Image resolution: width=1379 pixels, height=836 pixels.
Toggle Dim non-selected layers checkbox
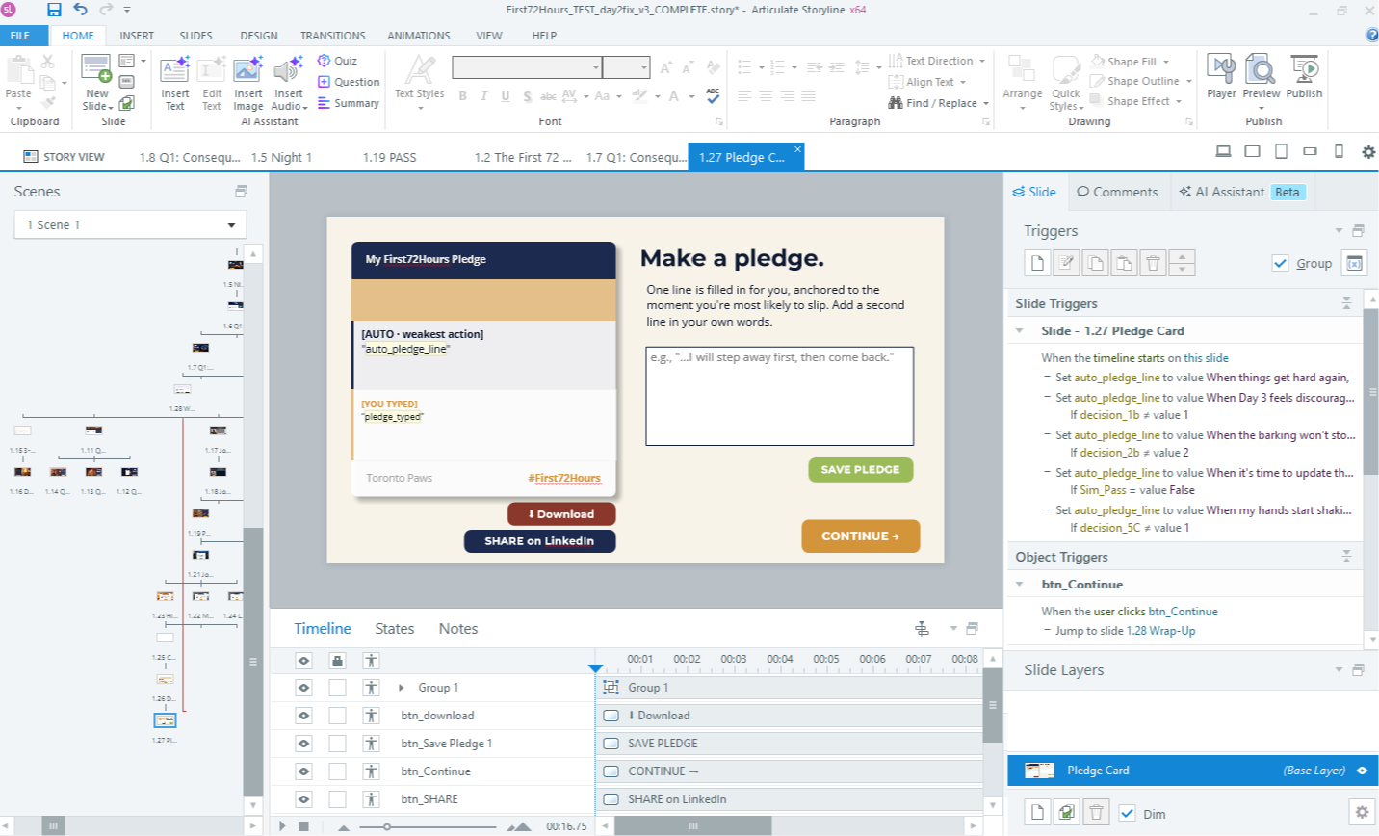[x=1128, y=813]
